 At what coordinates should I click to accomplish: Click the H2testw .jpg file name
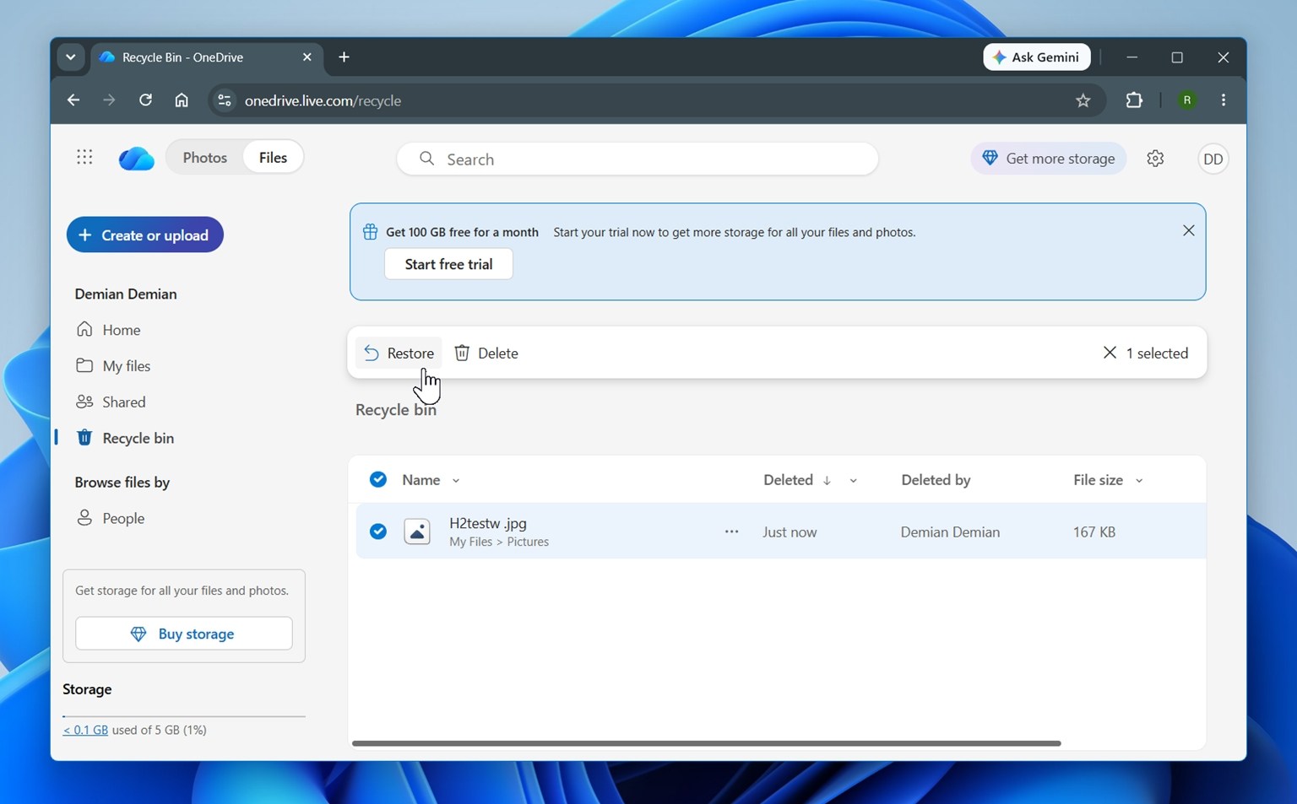click(x=488, y=523)
